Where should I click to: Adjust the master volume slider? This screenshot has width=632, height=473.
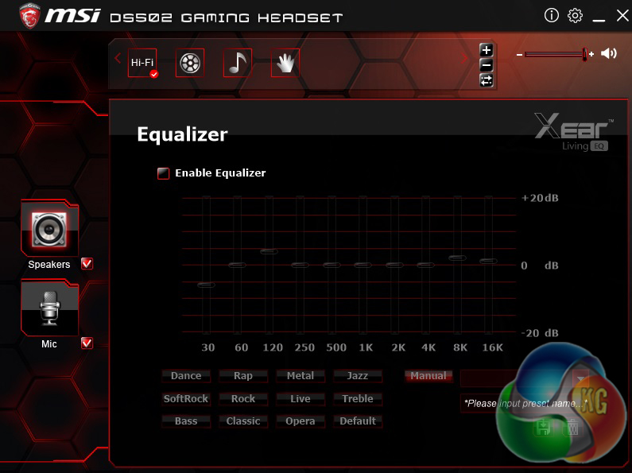(556, 54)
